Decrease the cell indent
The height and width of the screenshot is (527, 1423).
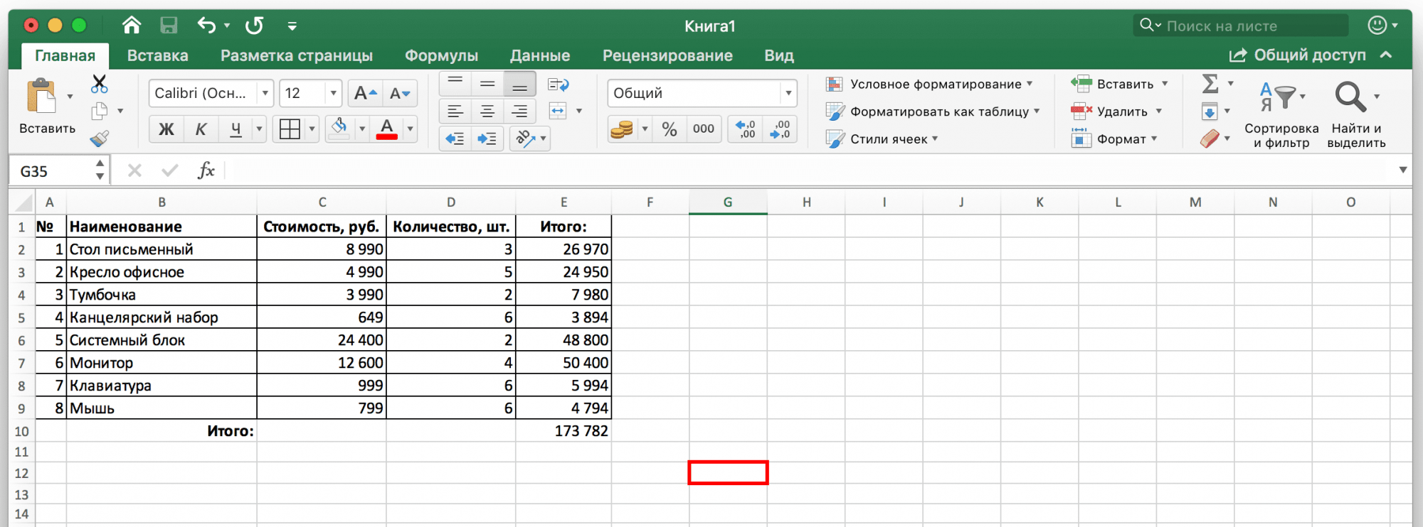point(455,138)
